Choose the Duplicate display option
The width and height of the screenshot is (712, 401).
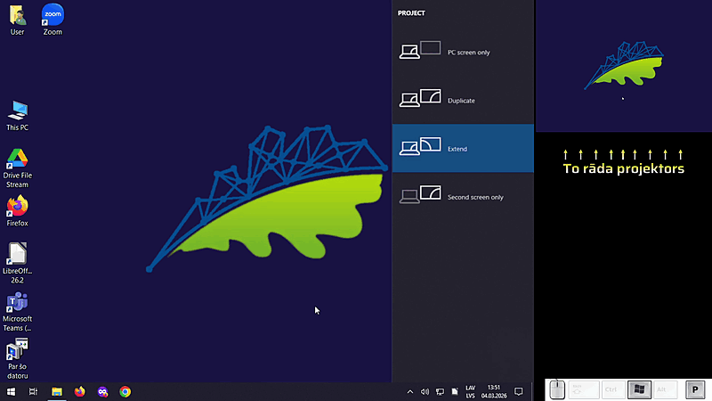click(463, 100)
